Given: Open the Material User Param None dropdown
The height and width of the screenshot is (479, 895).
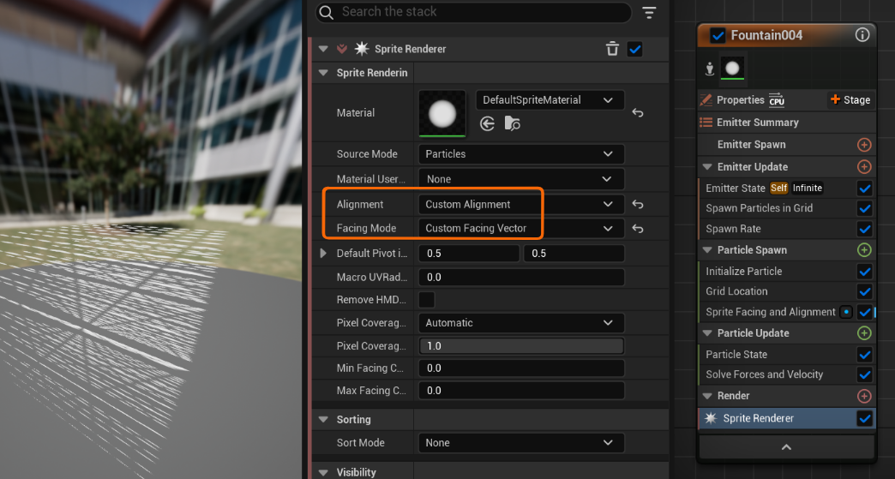Looking at the screenshot, I should tap(521, 179).
